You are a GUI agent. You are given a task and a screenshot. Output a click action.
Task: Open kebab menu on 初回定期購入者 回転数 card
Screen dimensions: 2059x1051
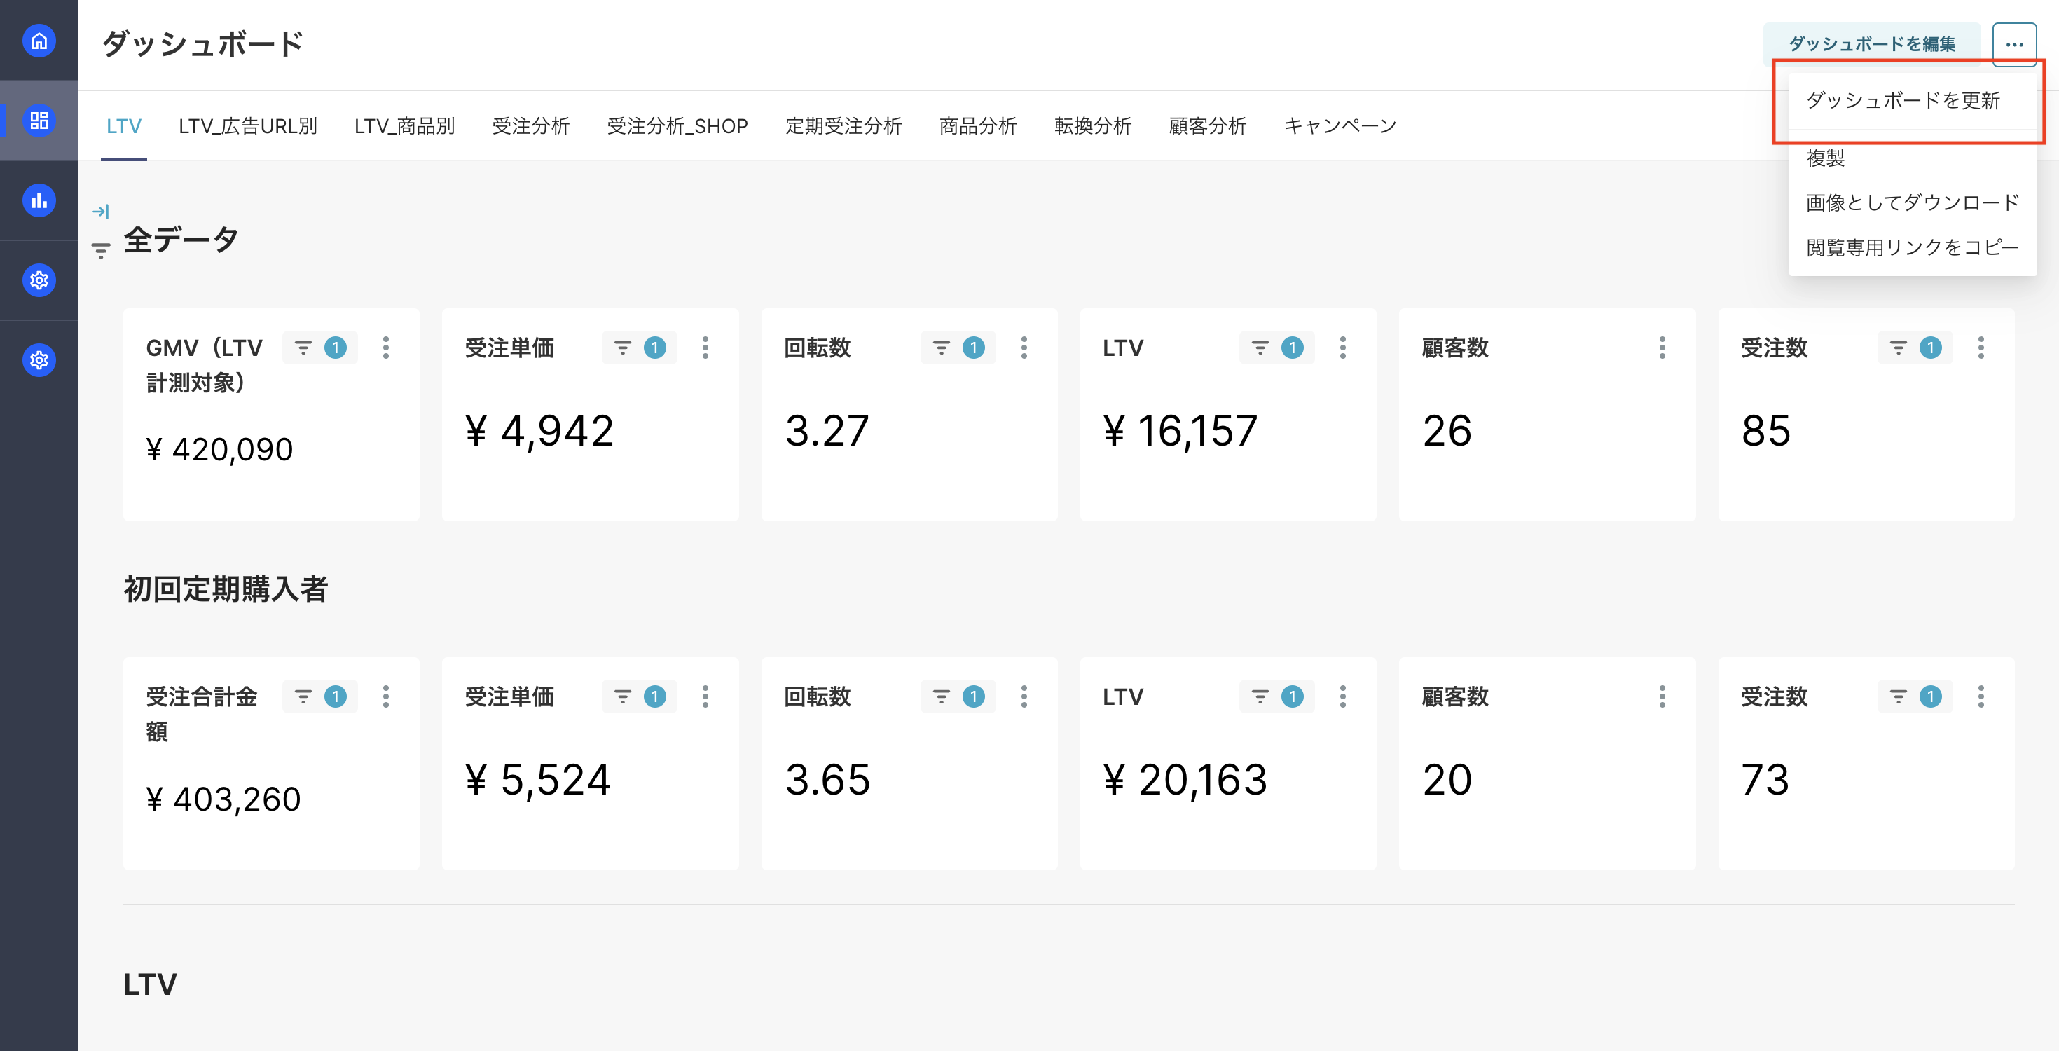(x=1024, y=697)
